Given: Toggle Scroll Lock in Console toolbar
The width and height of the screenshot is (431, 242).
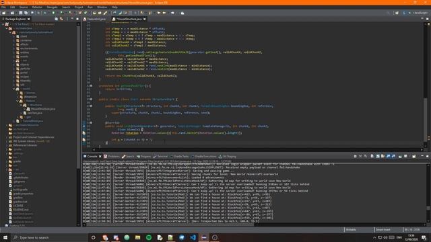Looking at the screenshot, I should pyautogui.click(x=378, y=156).
